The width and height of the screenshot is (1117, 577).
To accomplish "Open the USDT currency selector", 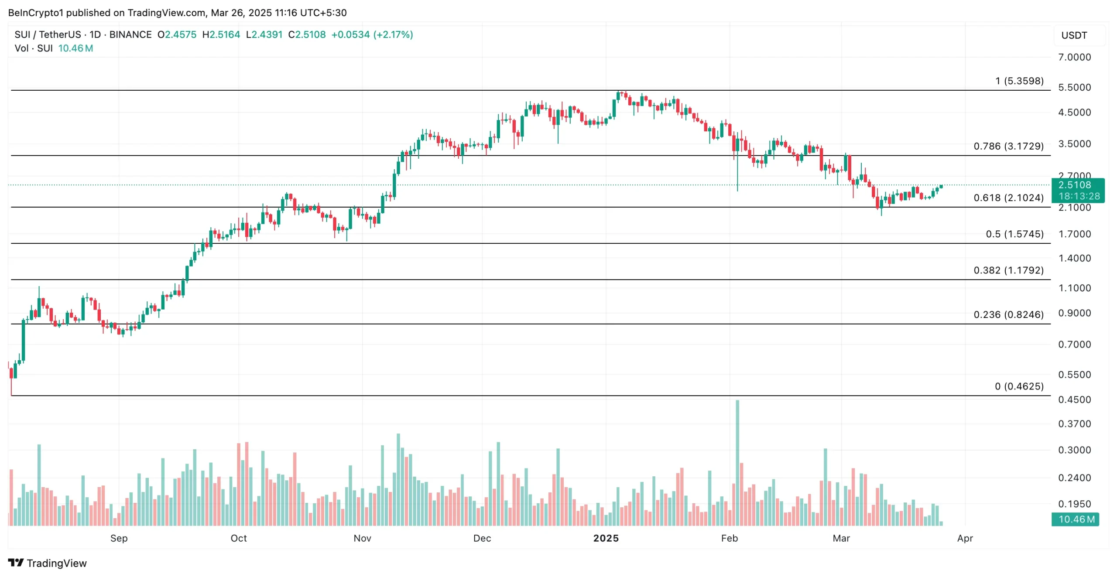I will tap(1074, 35).
